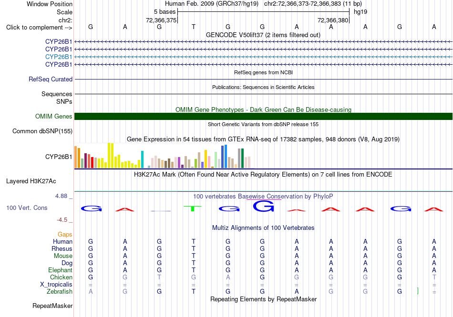Click the 72,366,375 position label

(x=161, y=20)
